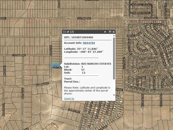Click the Lee Loop NE map label
173x130 pixels.
click(x=138, y=88)
